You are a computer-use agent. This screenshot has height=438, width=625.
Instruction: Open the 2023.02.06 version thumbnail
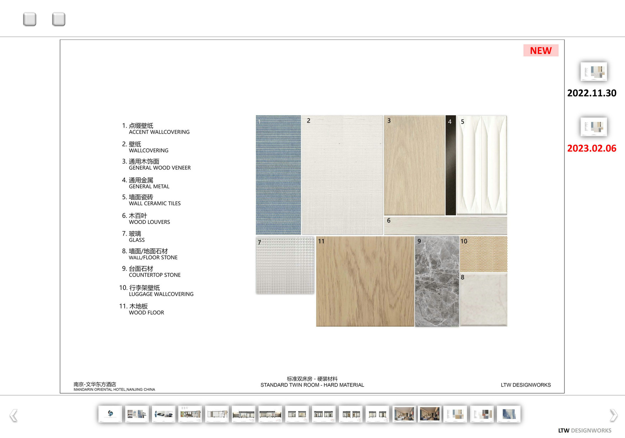(x=594, y=127)
